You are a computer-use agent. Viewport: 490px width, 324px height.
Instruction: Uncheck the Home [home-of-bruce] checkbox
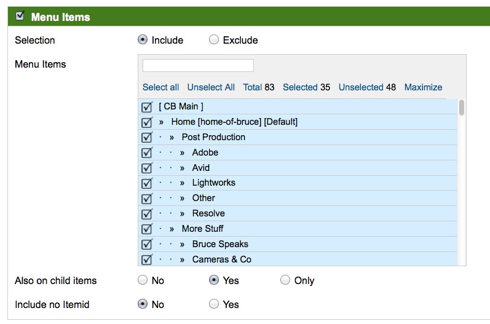coord(147,122)
